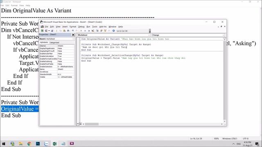Open the Insert menu in VBA editor

click(65, 27)
